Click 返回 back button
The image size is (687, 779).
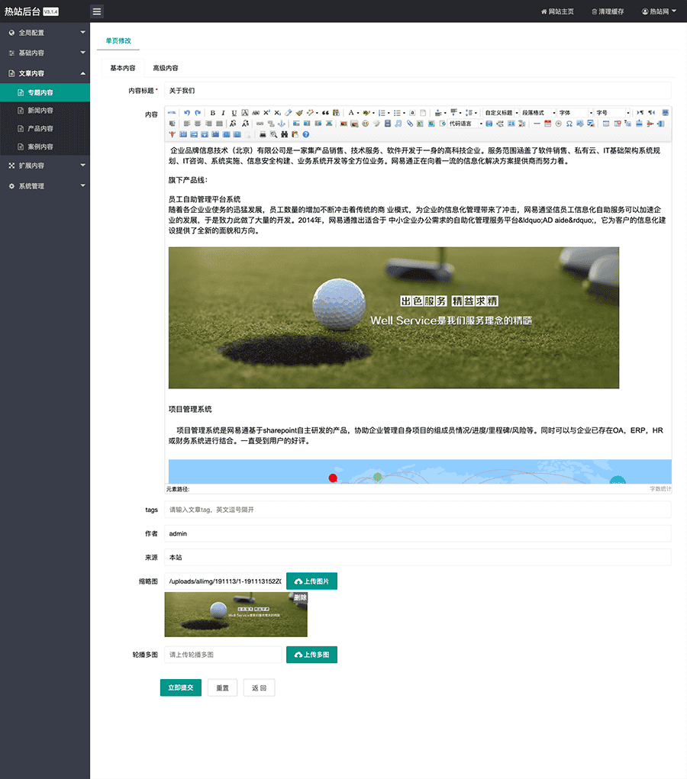[259, 687]
